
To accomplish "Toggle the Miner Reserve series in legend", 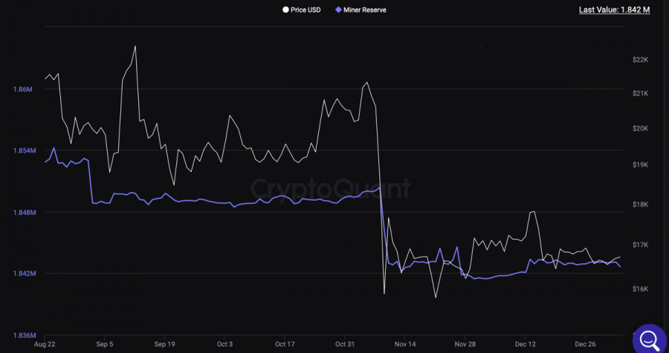I will [x=364, y=10].
